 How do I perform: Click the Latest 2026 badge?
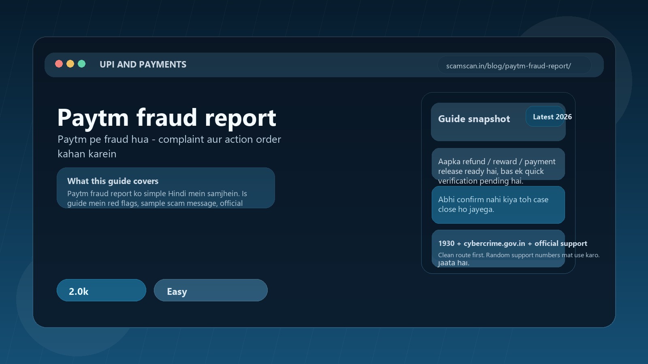click(x=545, y=116)
